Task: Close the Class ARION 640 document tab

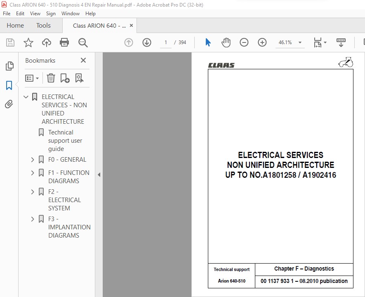Action: 131,26
